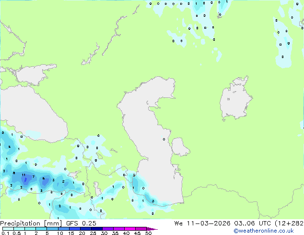304x235 pixels.
Task: Click the "30" legend scale label
Action: point(104,233)
